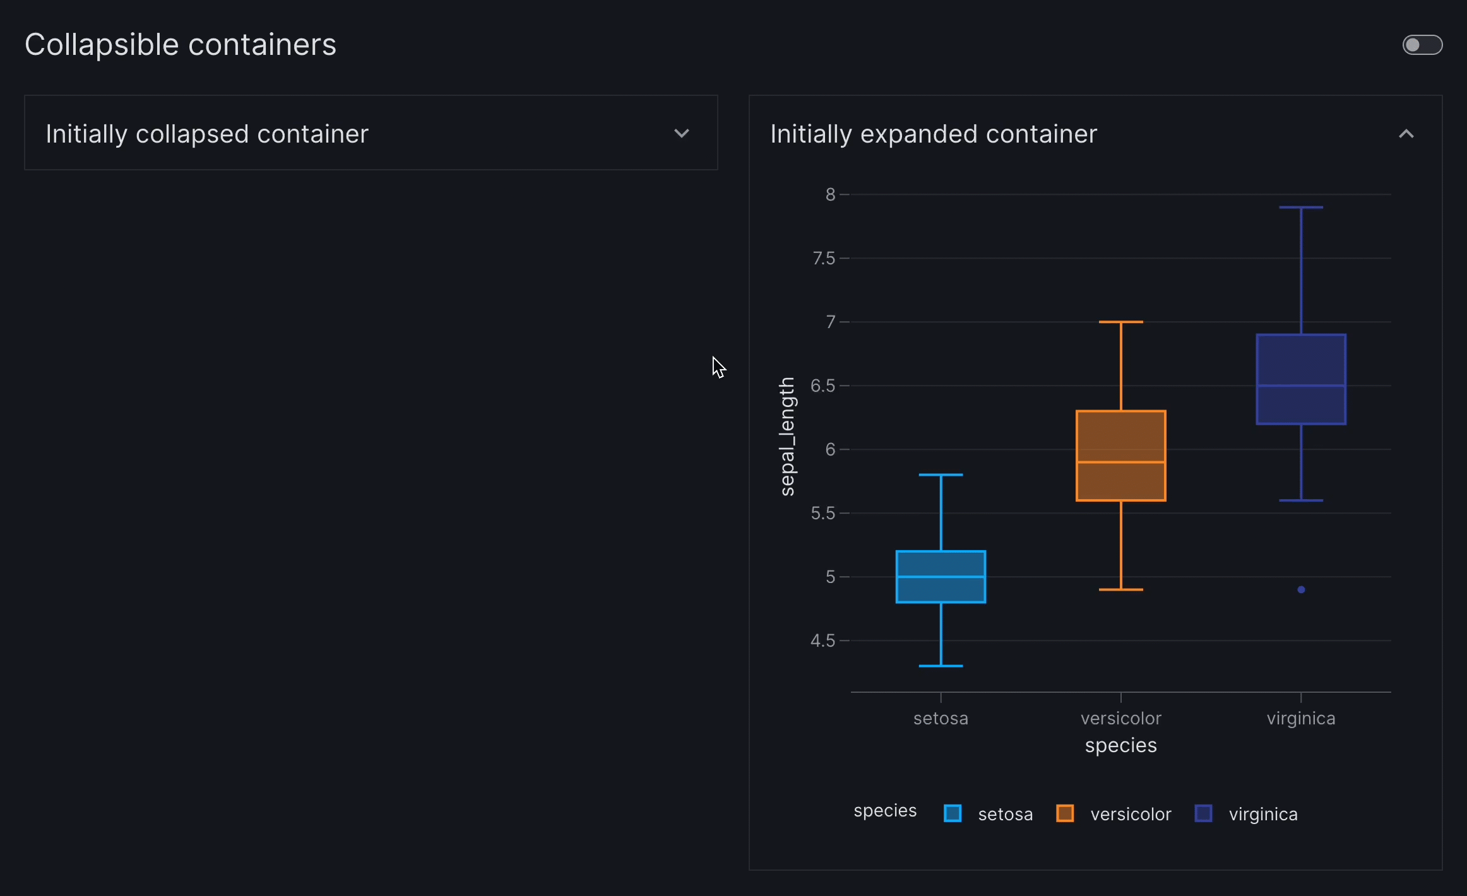The width and height of the screenshot is (1467, 896).
Task: Toggle virginica legend color swatch
Action: [x=1203, y=813]
